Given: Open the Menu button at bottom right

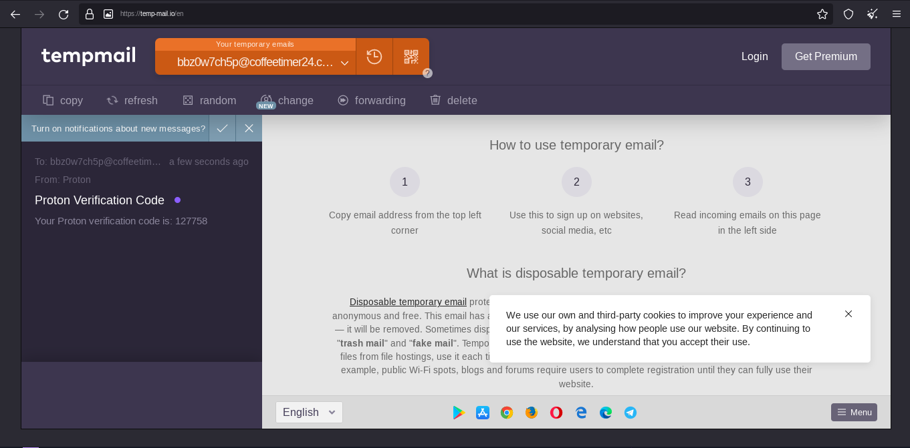Looking at the screenshot, I should 854,412.
